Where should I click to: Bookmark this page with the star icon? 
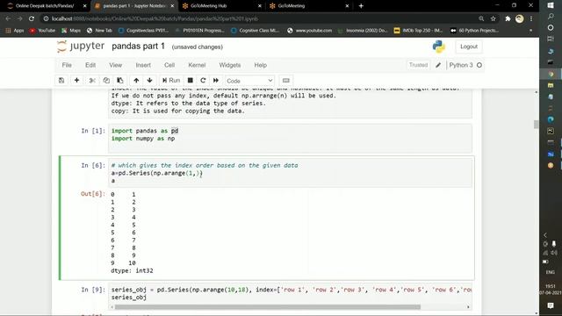(x=494, y=18)
